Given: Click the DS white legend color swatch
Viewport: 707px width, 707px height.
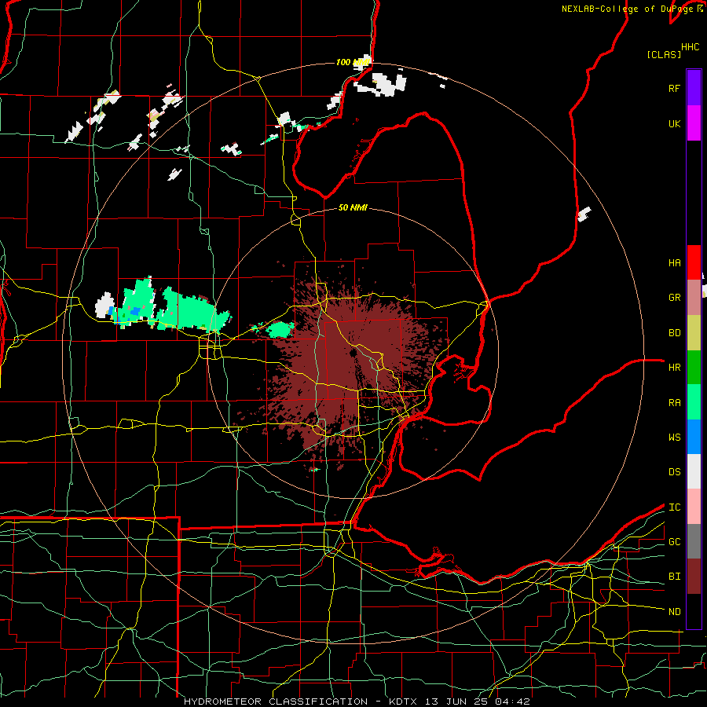Looking at the screenshot, I should pyautogui.click(x=694, y=471).
